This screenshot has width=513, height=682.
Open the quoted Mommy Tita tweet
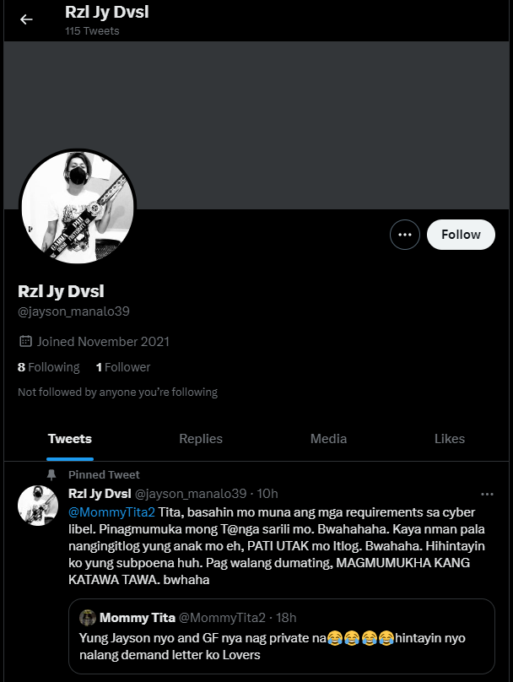tap(282, 636)
